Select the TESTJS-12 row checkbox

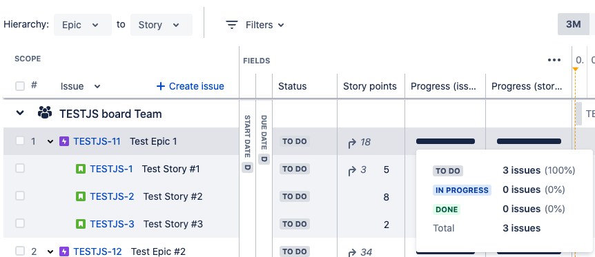(x=20, y=251)
